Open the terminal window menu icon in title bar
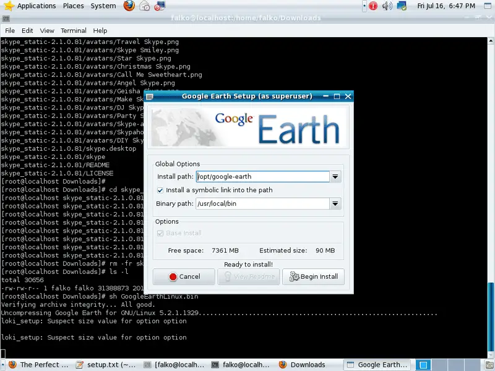The height and width of the screenshot is (371, 495). coord(6,19)
